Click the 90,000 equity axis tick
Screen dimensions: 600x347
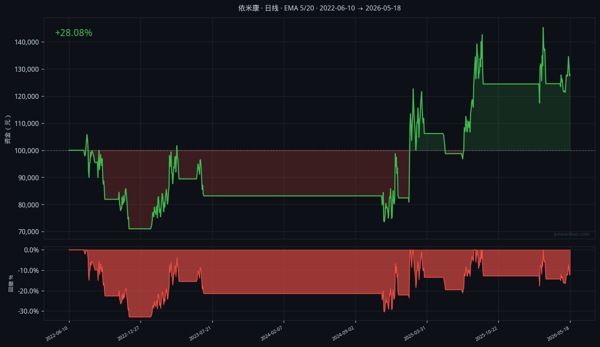[x=28, y=178]
